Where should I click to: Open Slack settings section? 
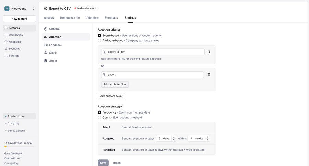click(x=66, y=53)
